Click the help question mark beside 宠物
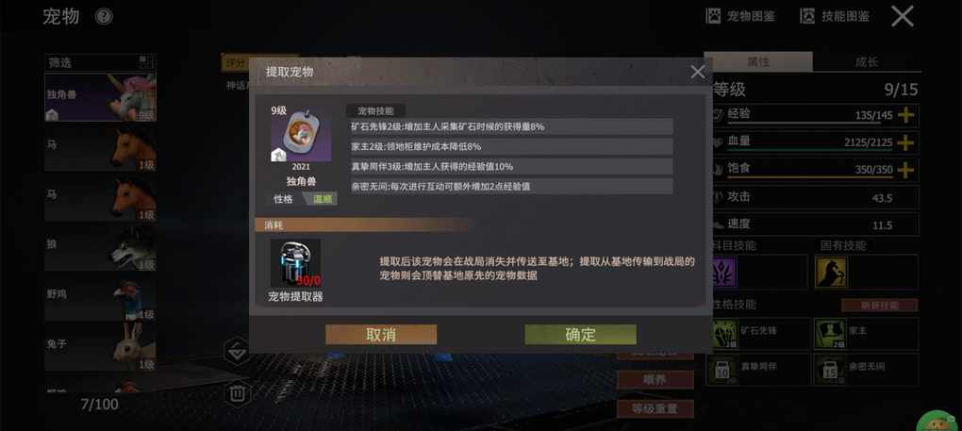The width and height of the screenshot is (962, 431). click(105, 17)
